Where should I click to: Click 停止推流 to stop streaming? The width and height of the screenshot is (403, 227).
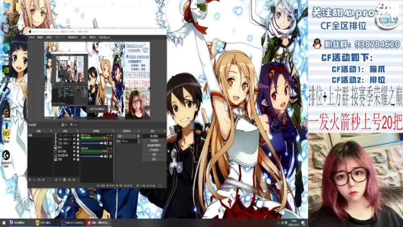coord(154,136)
